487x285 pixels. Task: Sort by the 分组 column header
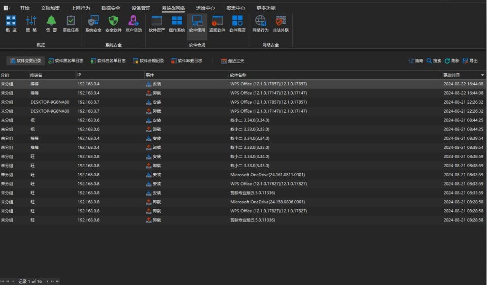pyautogui.click(x=14, y=75)
